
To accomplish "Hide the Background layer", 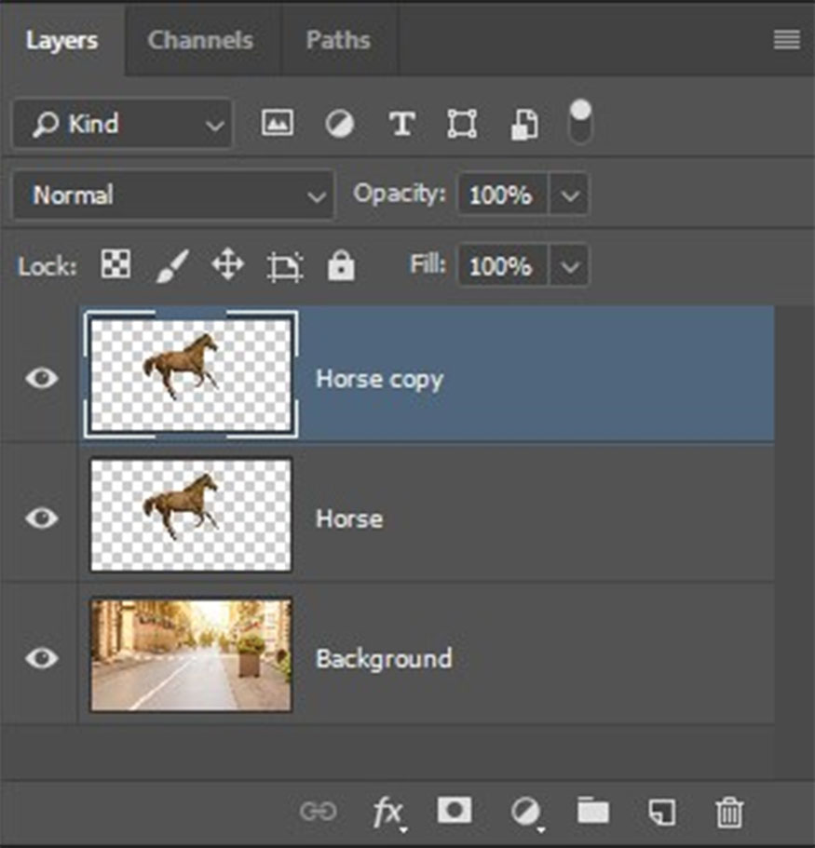I will [41, 657].
